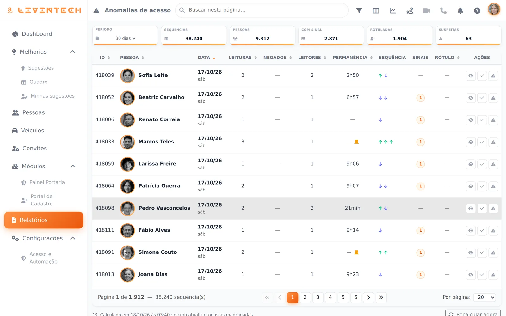Go to page 2

coord(305,297)
